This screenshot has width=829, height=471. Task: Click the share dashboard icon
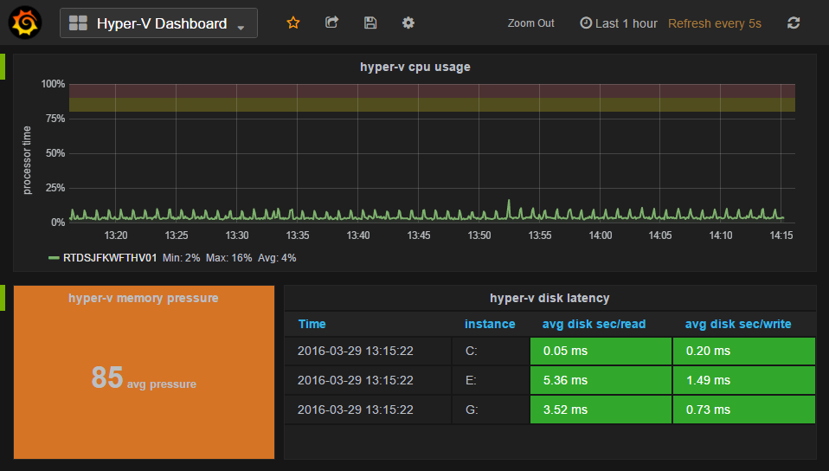coord(331,23)
